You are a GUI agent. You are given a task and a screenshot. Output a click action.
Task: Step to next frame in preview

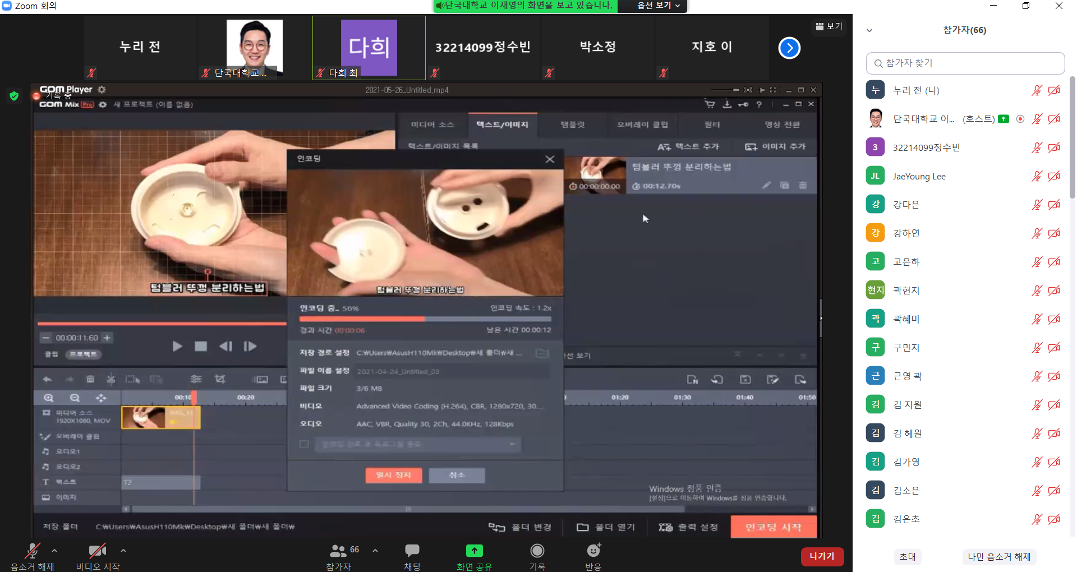pyautogui.click(x=250, y=347)
